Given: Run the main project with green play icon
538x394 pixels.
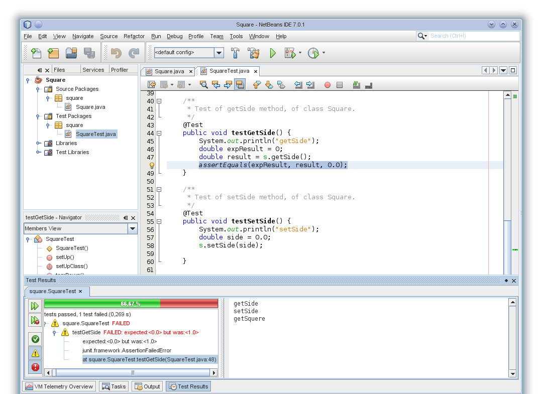Looking at the screenshot, I should (272, 53).
